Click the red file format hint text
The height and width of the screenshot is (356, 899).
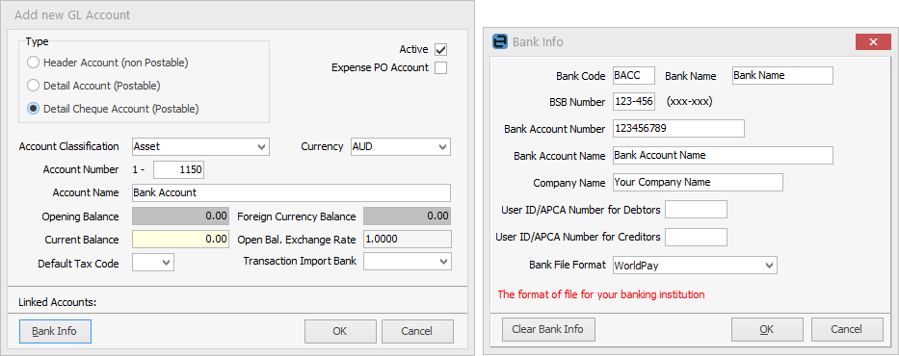tap(601, 295)
